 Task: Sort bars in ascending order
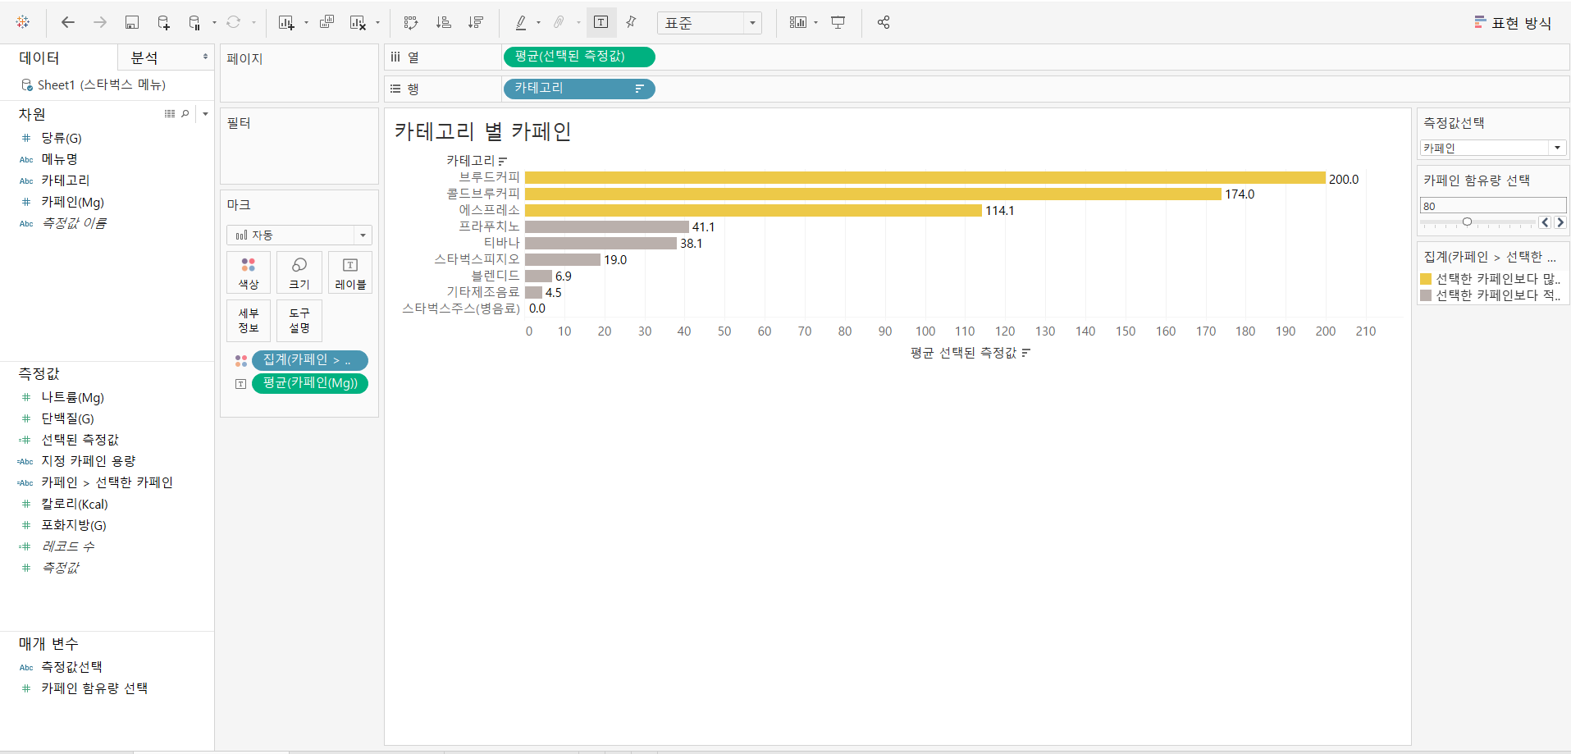pyautogui.click(x=444, y=22)
